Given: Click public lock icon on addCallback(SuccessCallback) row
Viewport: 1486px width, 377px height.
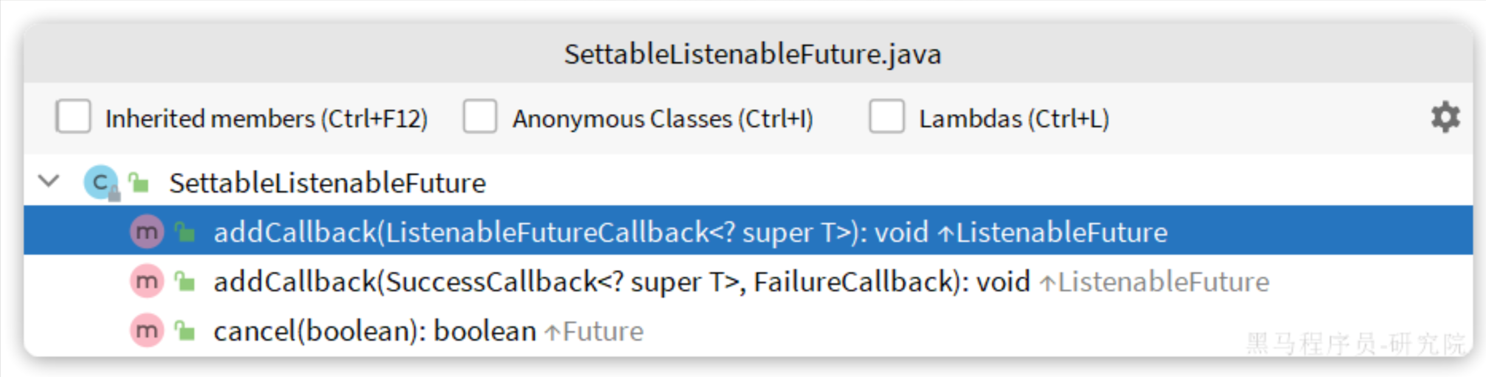Looking at the screenshot, I should (185, 281).
